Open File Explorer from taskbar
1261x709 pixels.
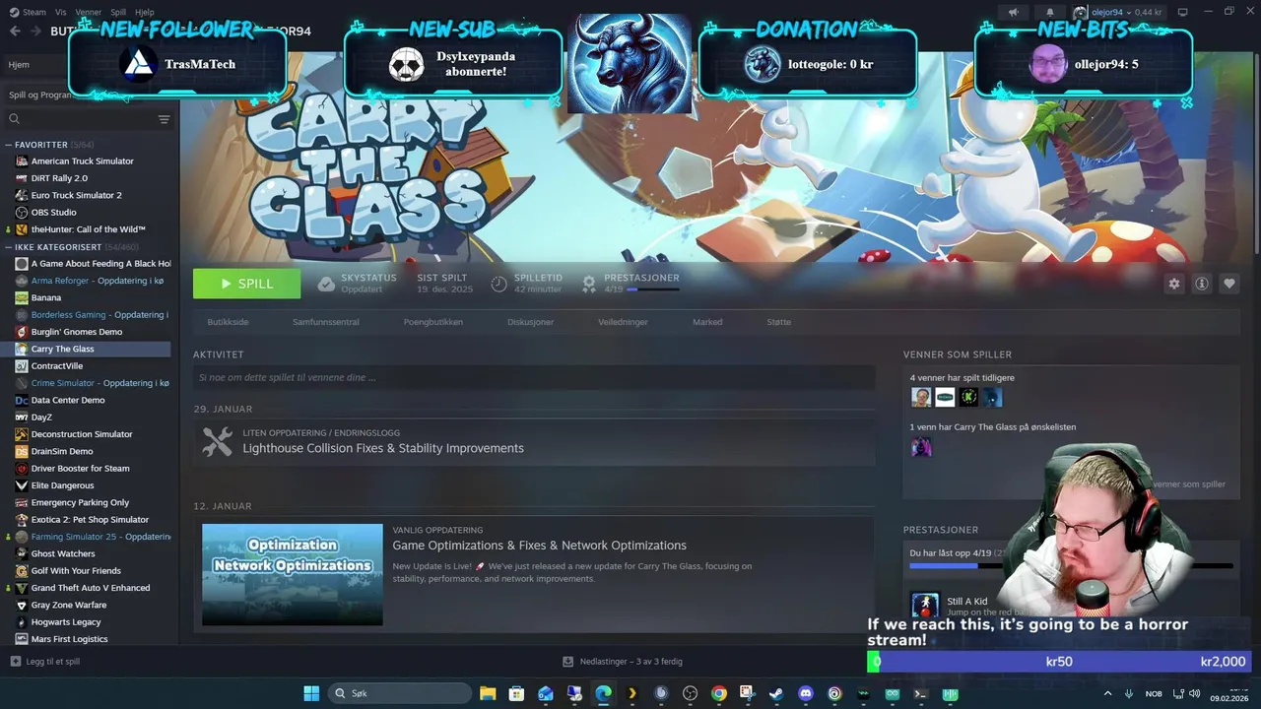488,693
